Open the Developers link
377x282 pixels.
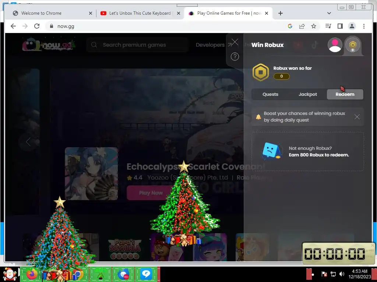point(214,45)
